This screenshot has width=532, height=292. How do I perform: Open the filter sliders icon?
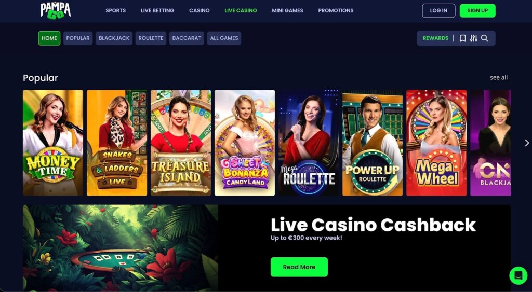(x=474, y=38)
